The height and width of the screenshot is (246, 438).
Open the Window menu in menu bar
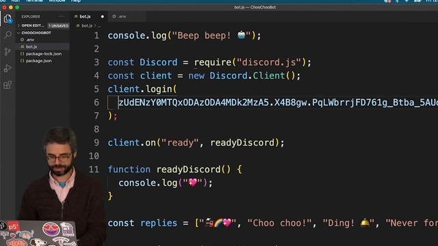point(57,1)
